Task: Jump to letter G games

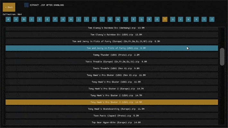Action: pyautogui.click(x=63, y=19)
